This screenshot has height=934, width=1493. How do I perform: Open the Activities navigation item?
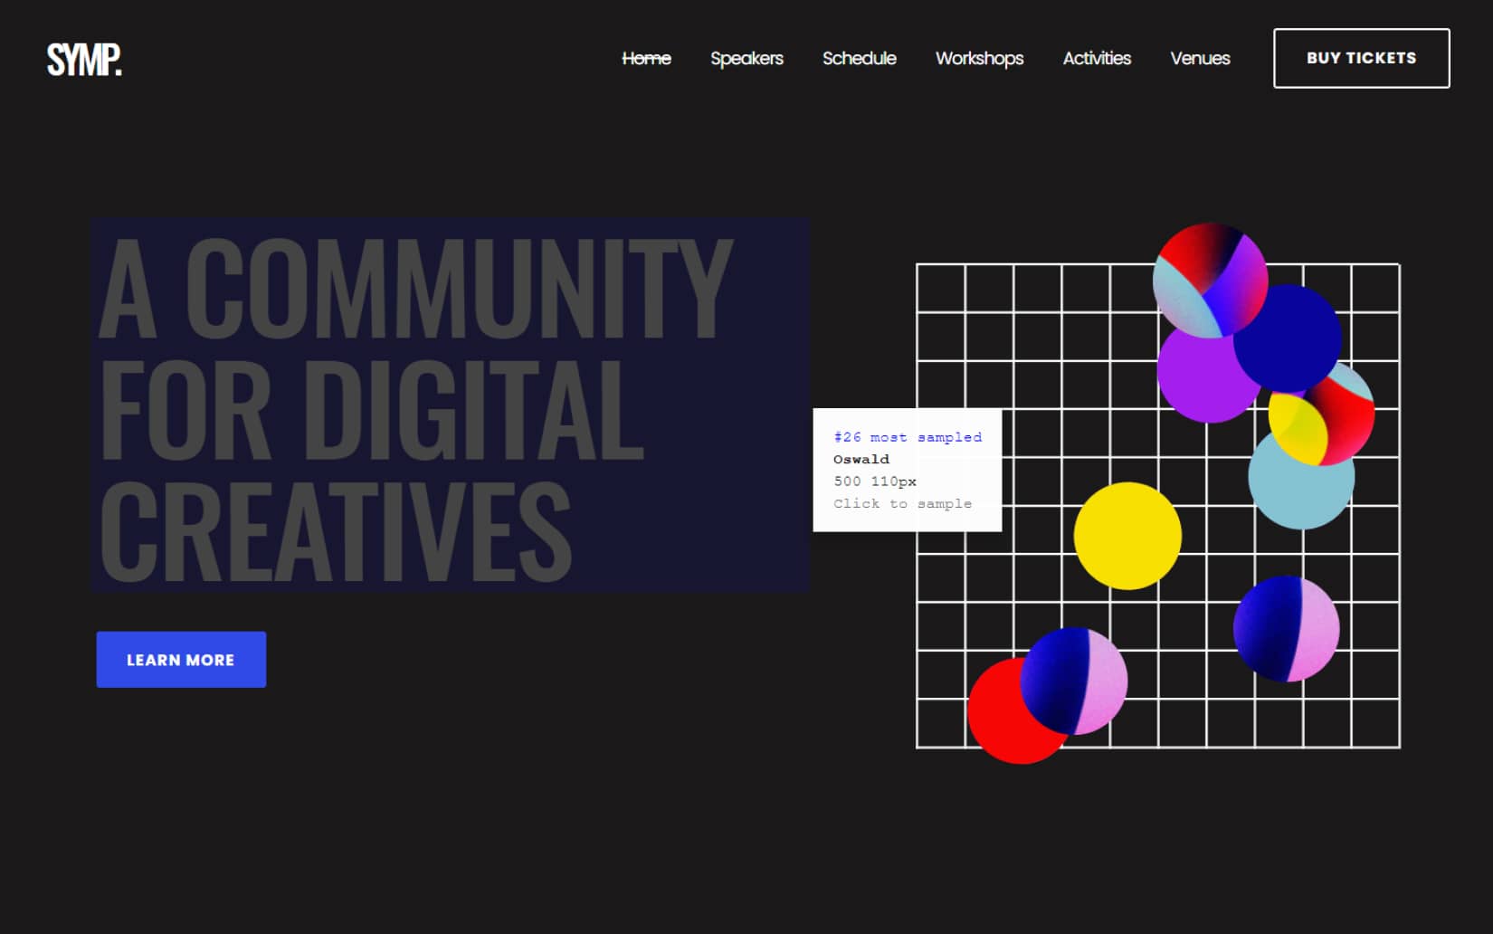1096,58
